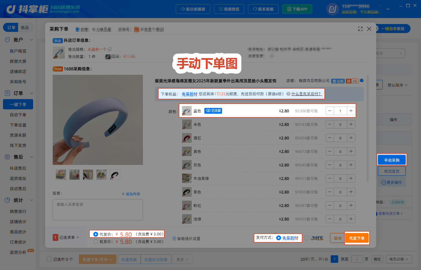
Task: Open the account dropdown arrow in top bar
Action: coord(388,9)
